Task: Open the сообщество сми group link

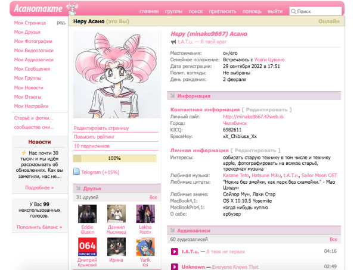Action: tap(34, 127)
